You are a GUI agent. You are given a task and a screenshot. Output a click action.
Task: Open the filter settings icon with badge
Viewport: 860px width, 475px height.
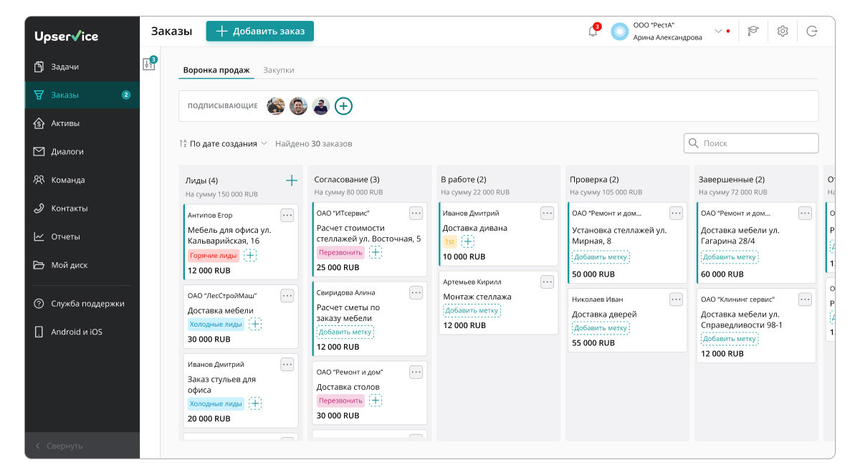(149, 64)
